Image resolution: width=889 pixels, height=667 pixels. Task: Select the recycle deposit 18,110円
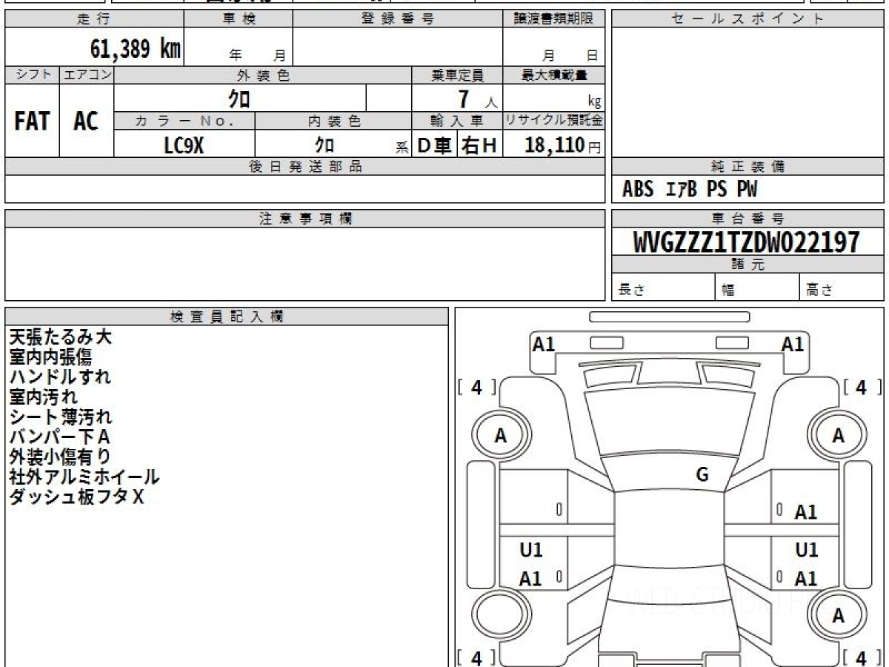click(563, 145)
